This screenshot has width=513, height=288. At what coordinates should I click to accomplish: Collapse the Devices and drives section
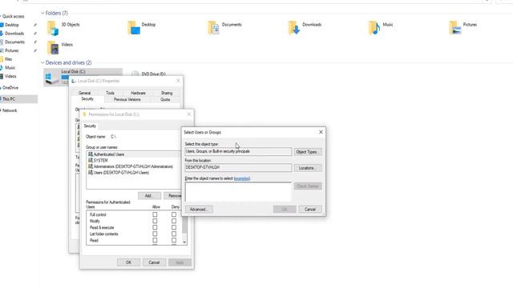[x=42, y=62]
